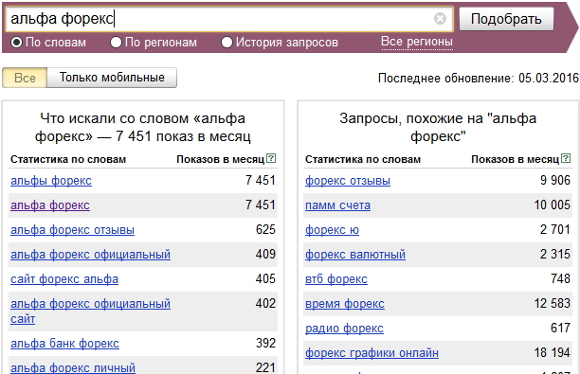
Task: Click the 10 005 impressions value
Action: click(x=552, y=205)
